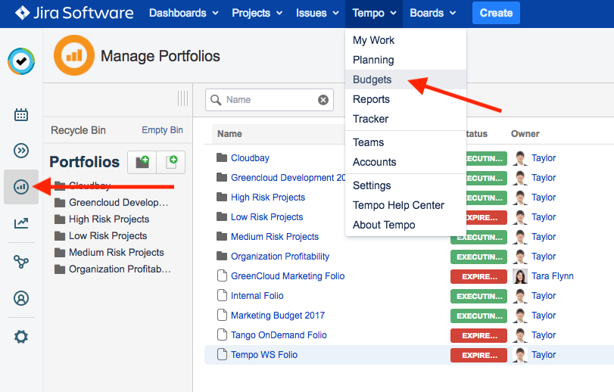614x392 pixels.
Task: Click inside the Name search field
Action: coord(269,100)
